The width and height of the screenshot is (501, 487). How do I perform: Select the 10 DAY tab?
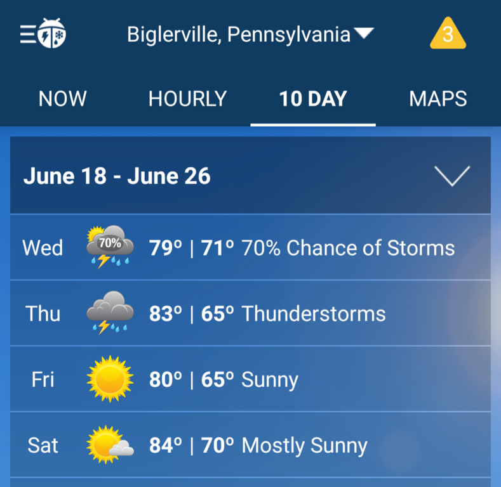point(313,99)
